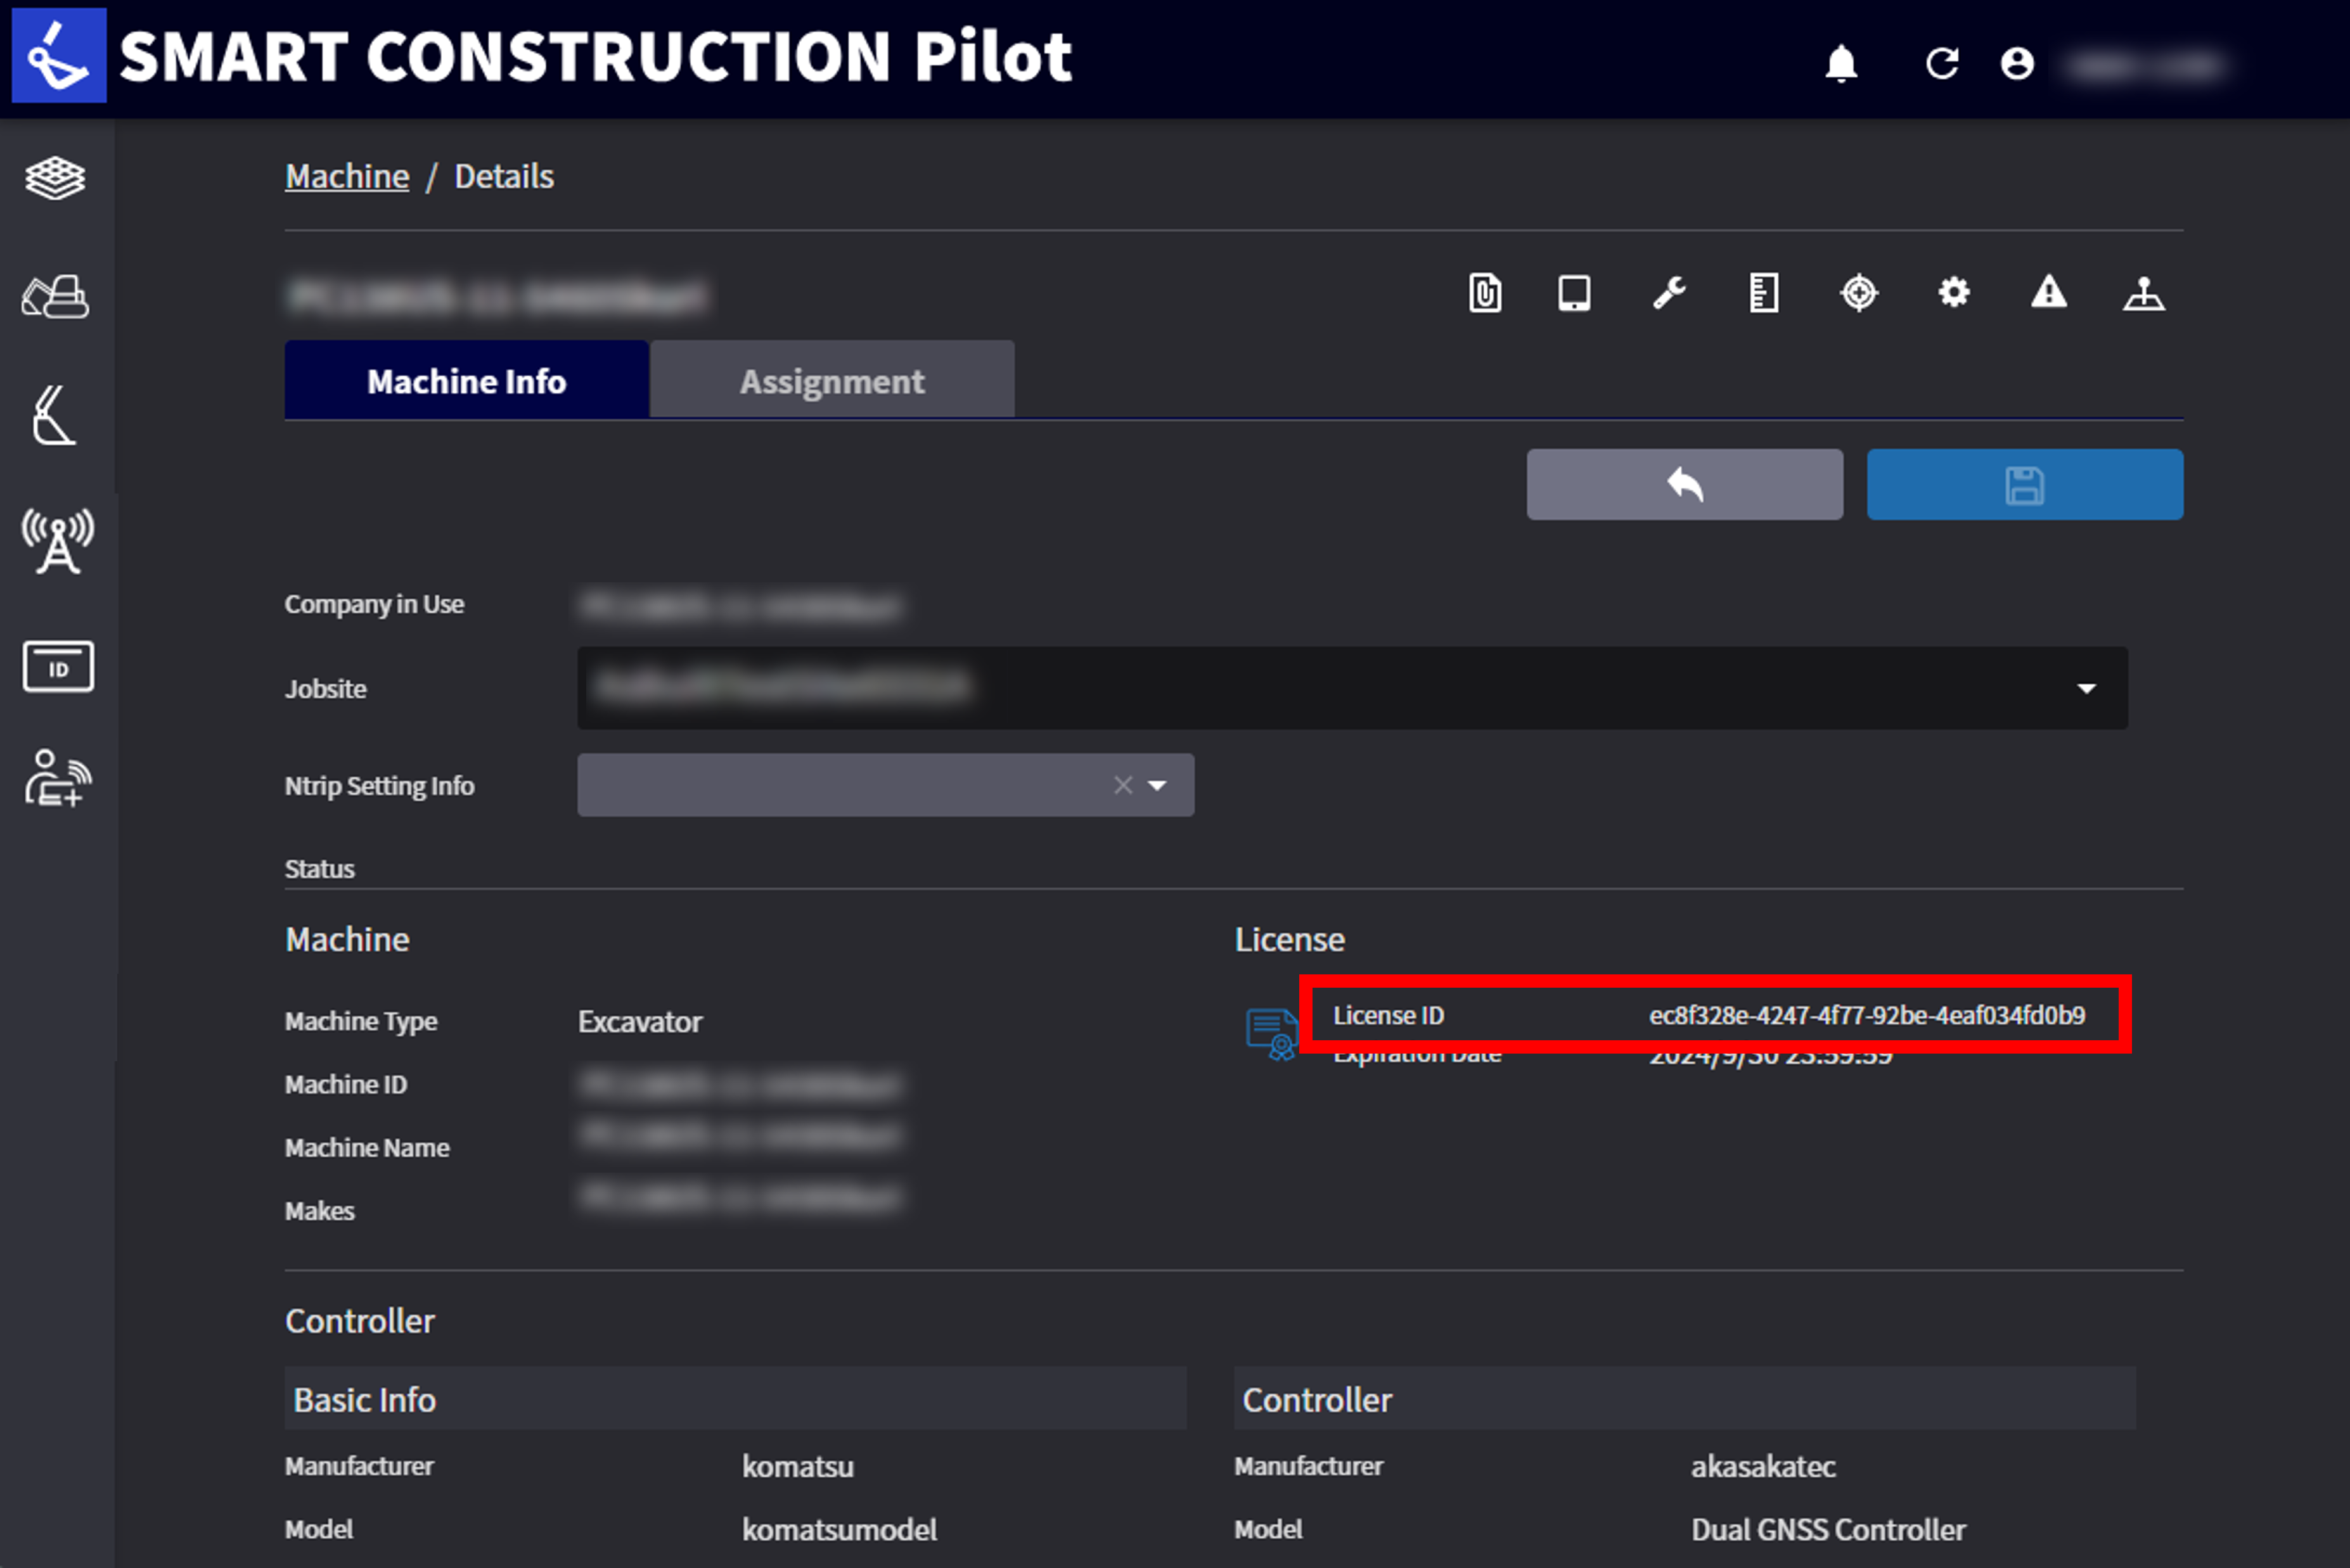Click the komatsumodel model value

839,1529
